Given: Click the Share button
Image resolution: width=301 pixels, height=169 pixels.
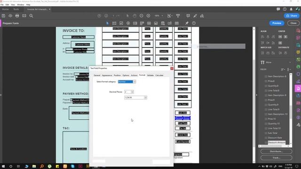Looking at the screenshot, I should (292, 15).
